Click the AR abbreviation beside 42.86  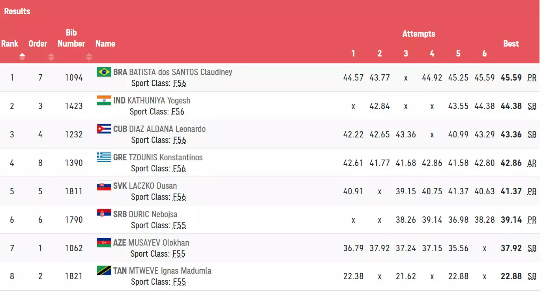(532, 163)
